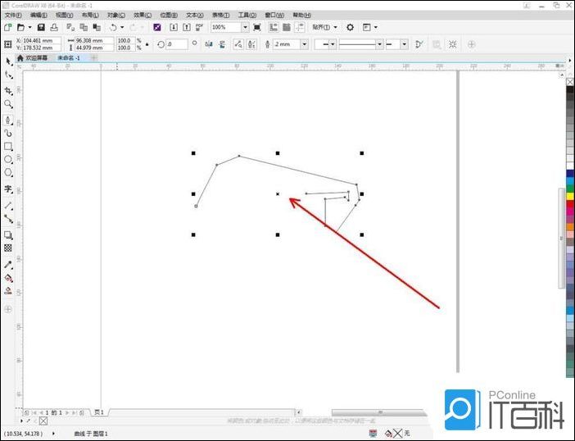575x441 pixels.
Task: Click the yellow swatch in color palette
Action: tap(570, 196)
